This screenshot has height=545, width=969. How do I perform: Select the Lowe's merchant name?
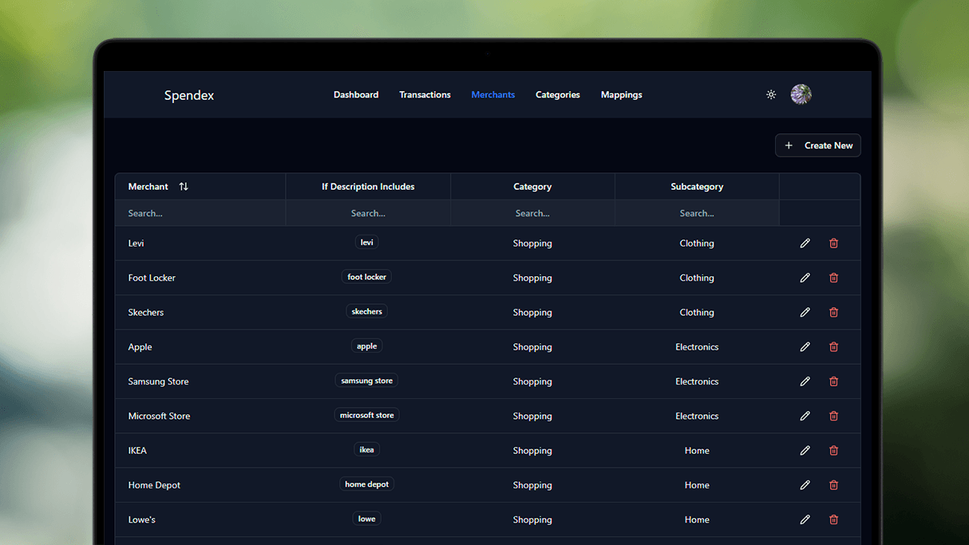[142, 519]
